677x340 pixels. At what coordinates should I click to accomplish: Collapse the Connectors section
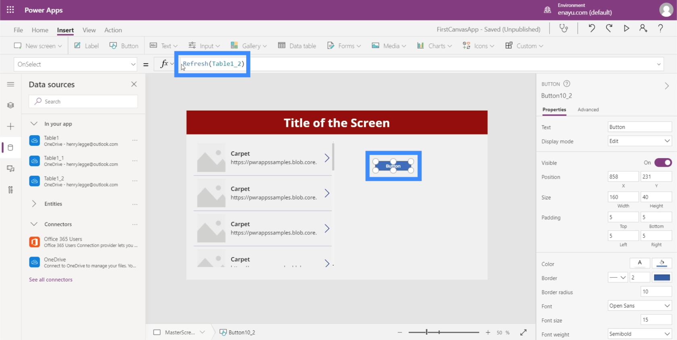click(x=34, y=224)
